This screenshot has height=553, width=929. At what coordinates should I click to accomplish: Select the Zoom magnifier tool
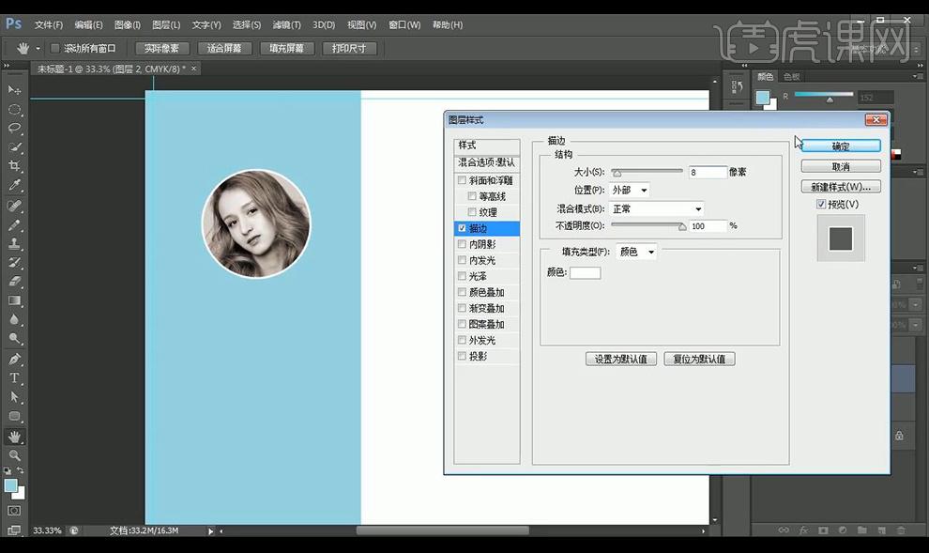tap(14, 455)
